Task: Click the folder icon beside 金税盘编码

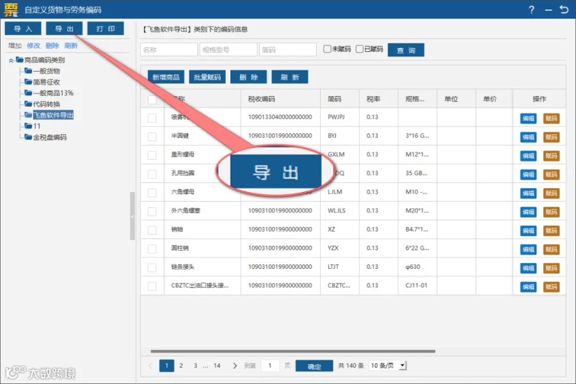Action: click(x=28, y=137)
